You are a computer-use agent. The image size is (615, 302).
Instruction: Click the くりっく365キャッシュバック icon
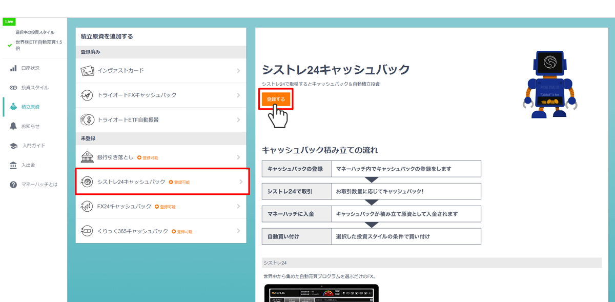[87, 231]
